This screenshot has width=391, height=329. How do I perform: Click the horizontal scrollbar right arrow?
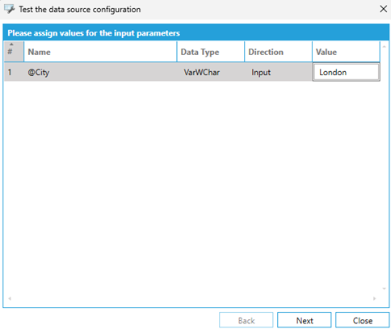pyautogui.click(x=374, y=298)
